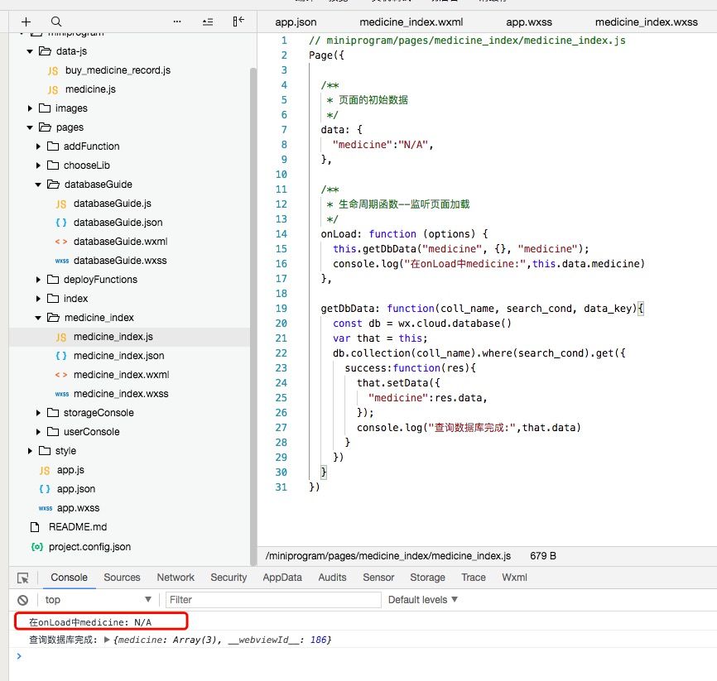
Task: Clear the console log
Action: (23, 600)
